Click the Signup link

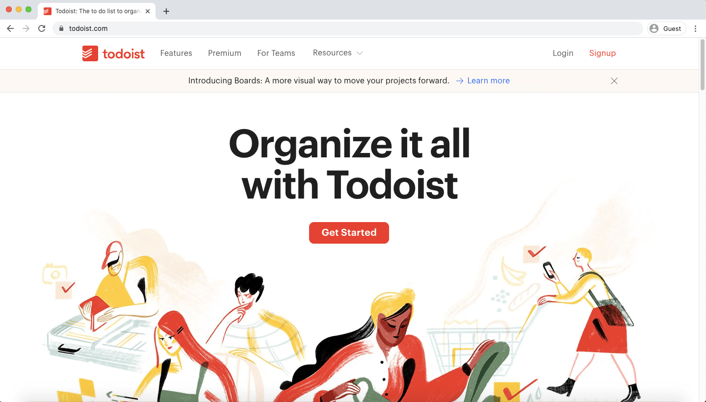602,53
